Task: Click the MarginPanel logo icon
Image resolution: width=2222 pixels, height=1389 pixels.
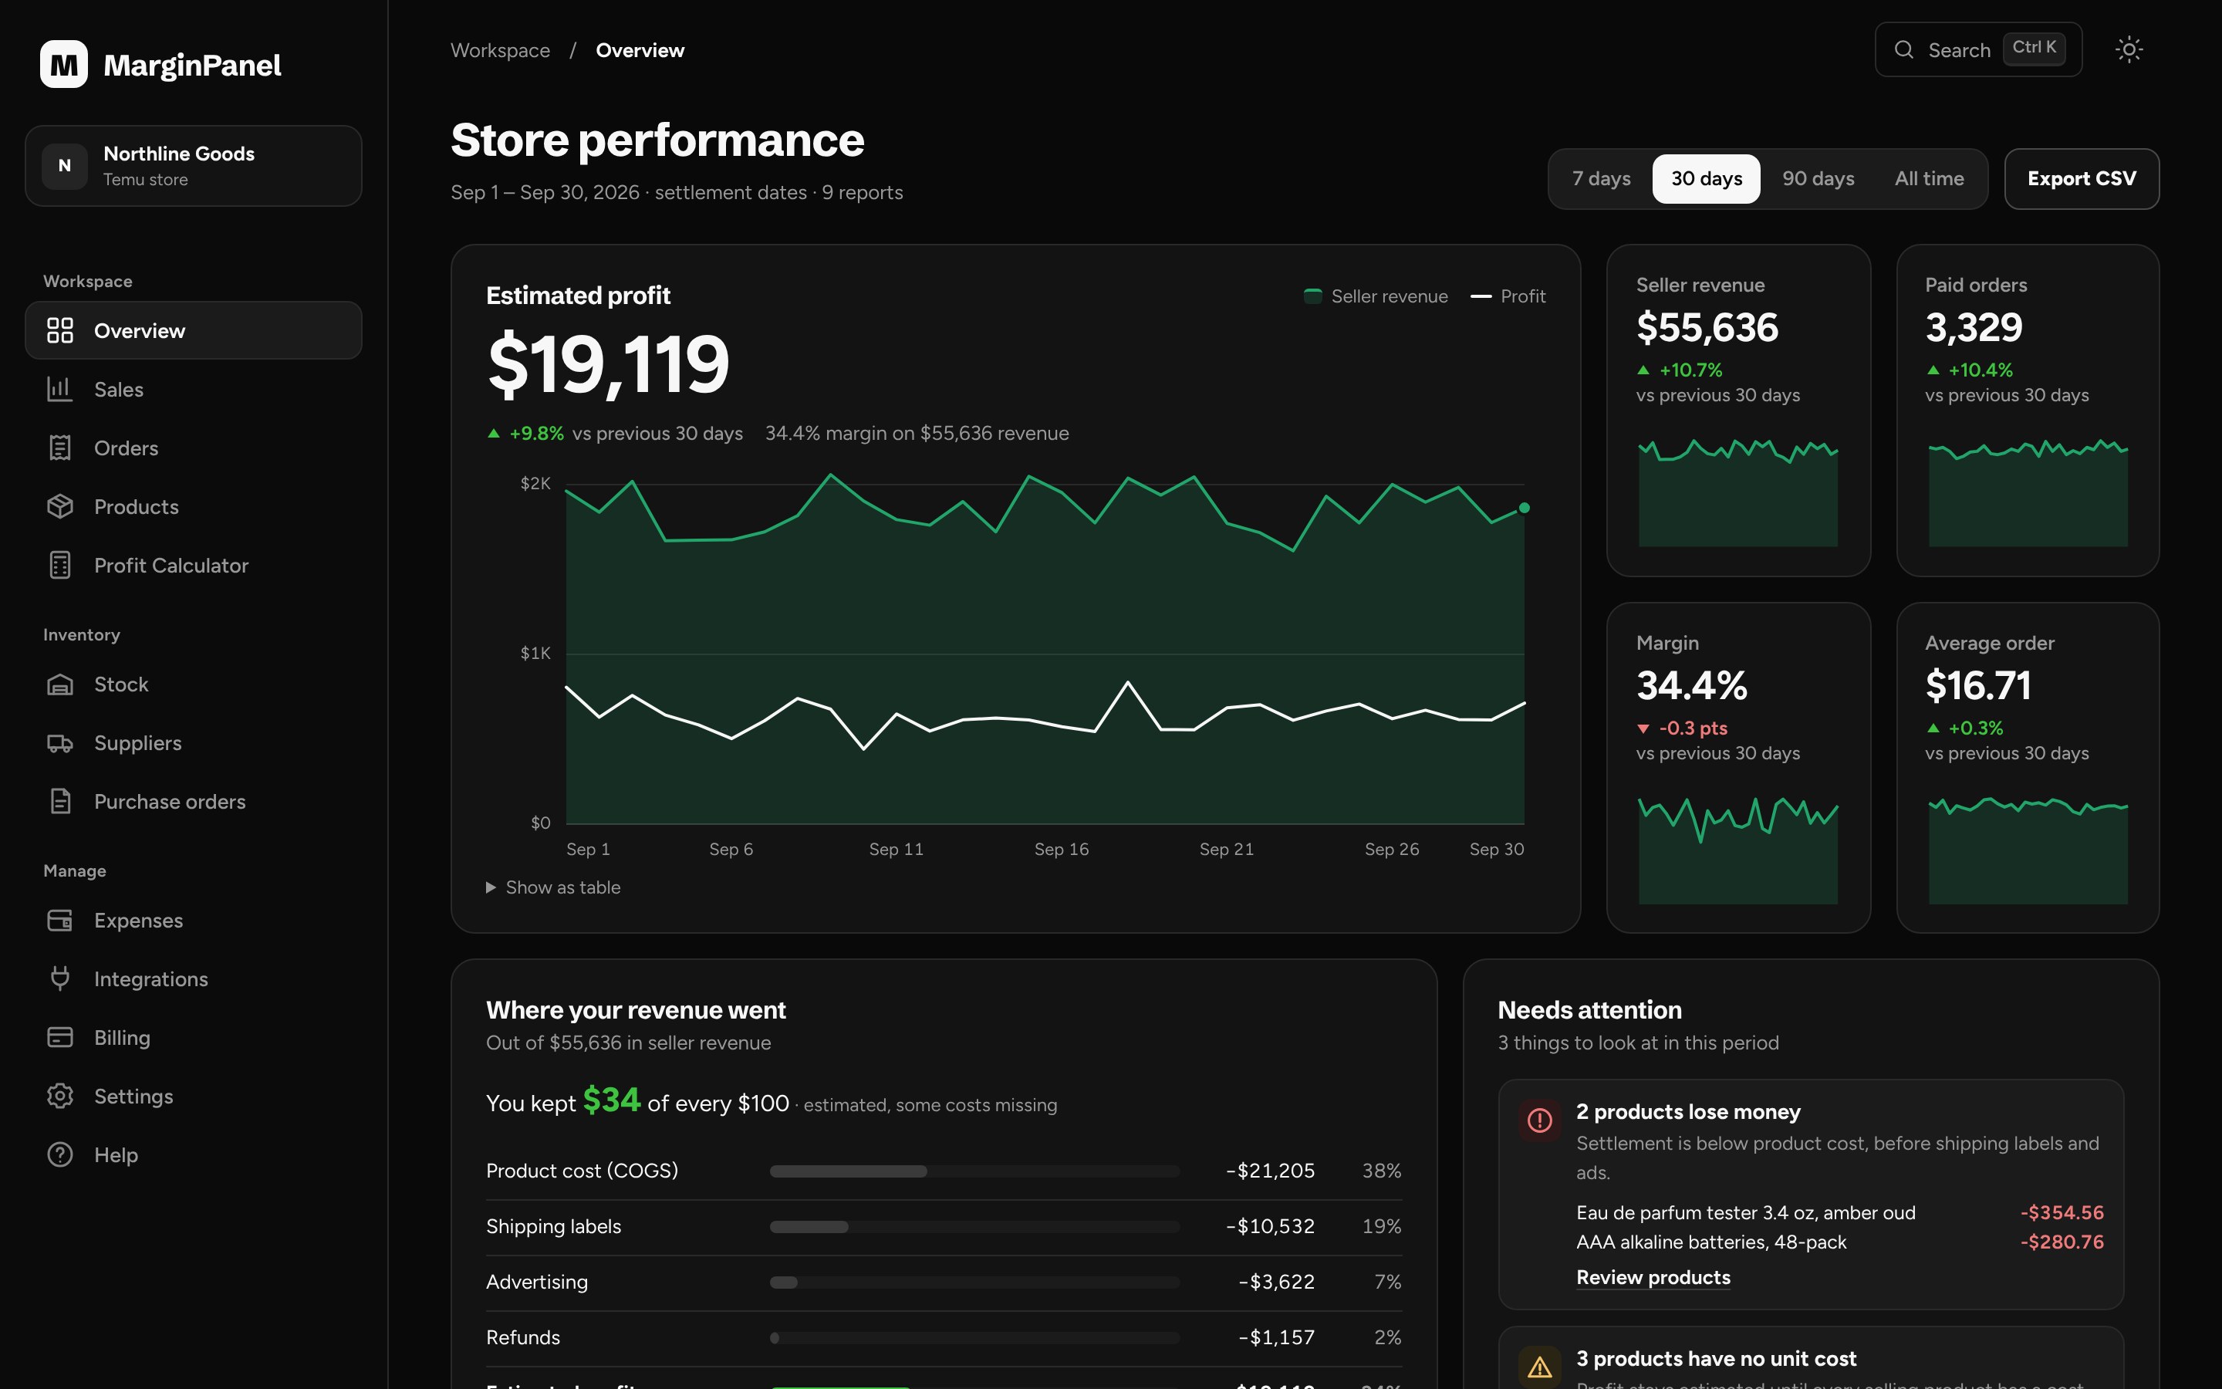Action: coord(63,64)
